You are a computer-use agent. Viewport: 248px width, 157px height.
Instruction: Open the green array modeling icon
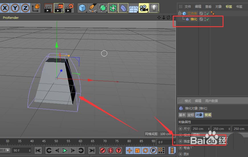pos(113,8)
